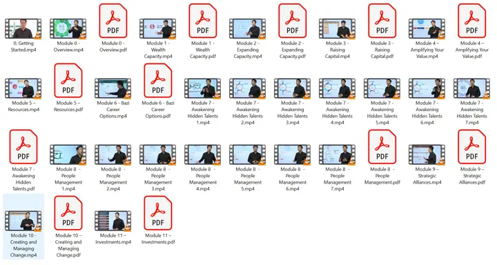Click the "0. Getting Started.mp4" file name

pos(23,47)
